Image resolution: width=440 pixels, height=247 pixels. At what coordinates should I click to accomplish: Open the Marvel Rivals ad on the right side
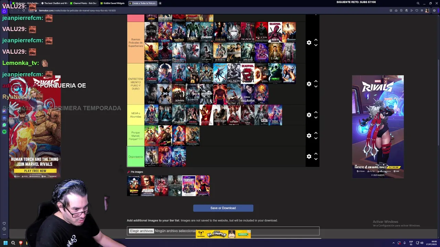[x=378, y=127]
